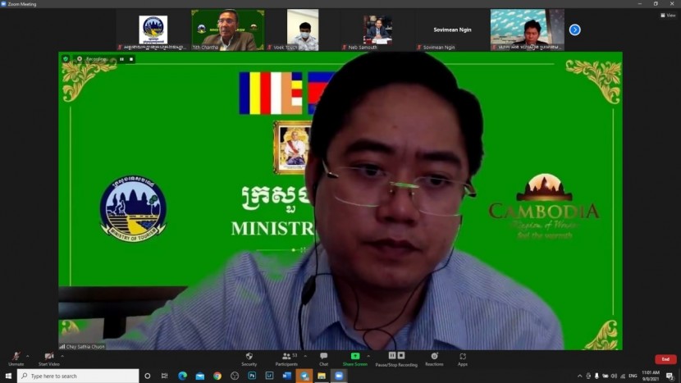
Task: Open the Participants panel
Action: point(286,358)
